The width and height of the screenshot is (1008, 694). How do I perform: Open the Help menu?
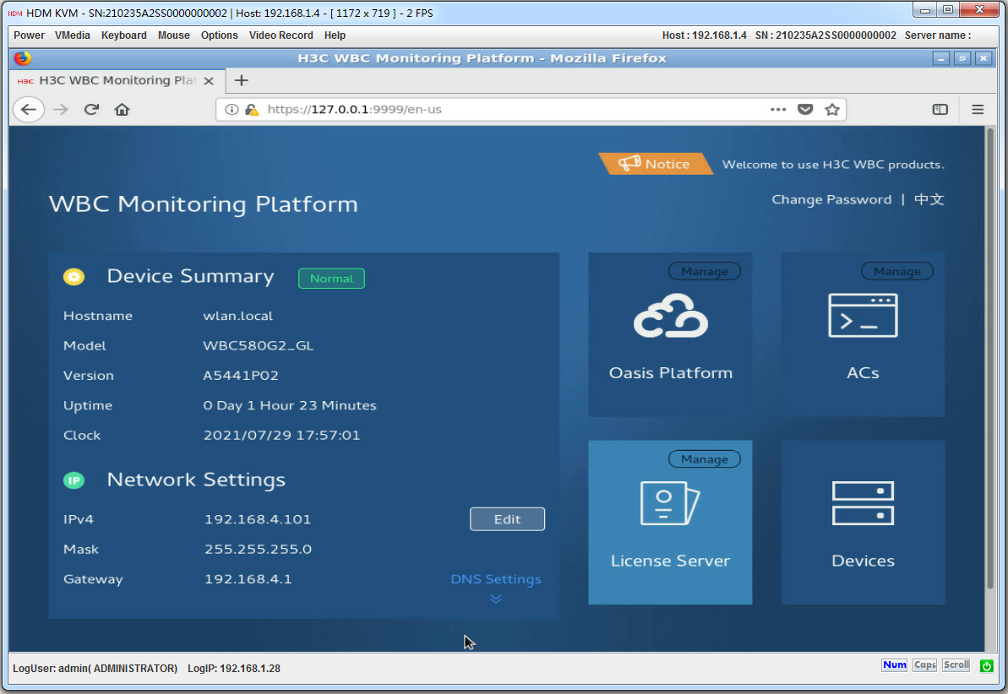[x=335, y=35]
